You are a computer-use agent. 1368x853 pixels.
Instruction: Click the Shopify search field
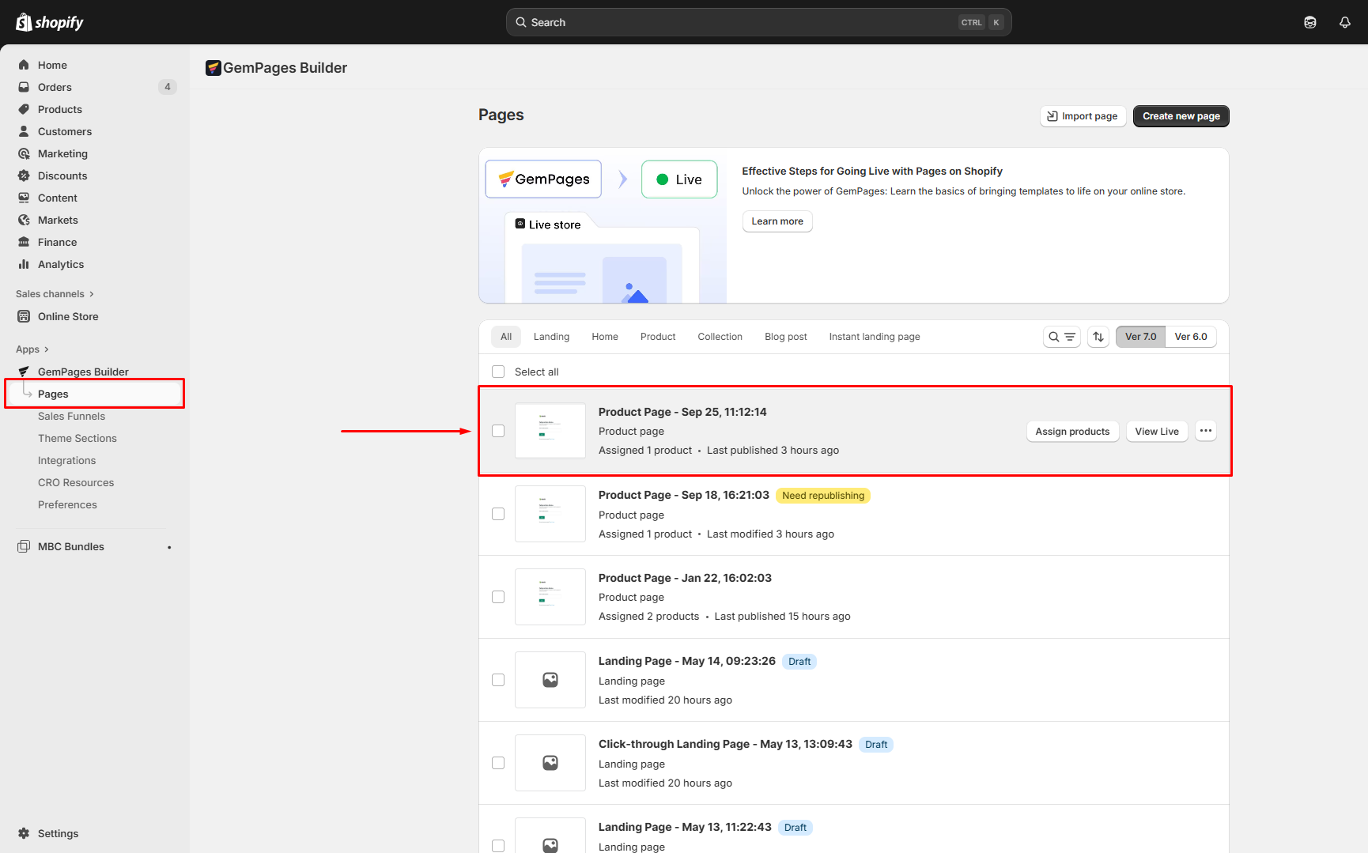(x=758, y=22)
